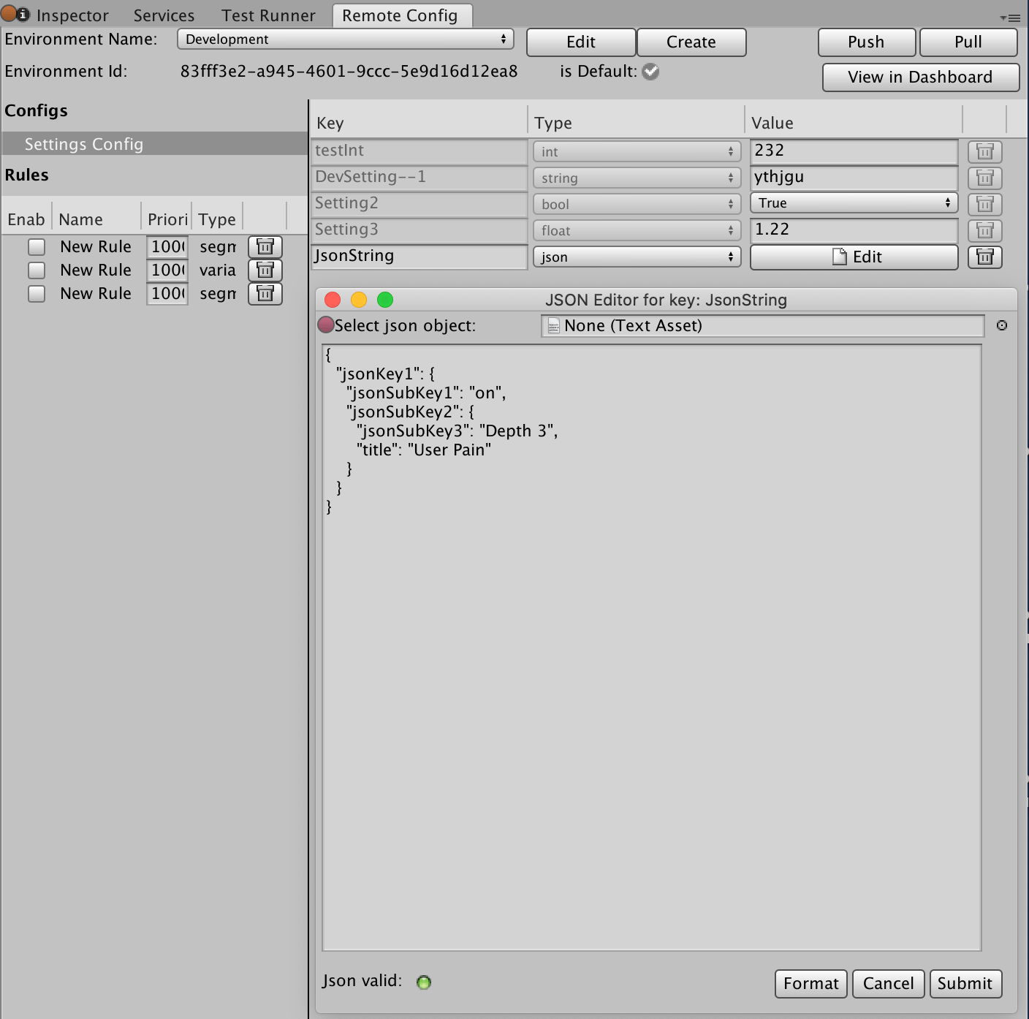Push the Remote Config changes
This screenshot has width=1029, height=1019.
tap(866, 42)
